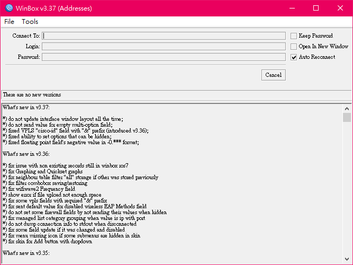The width and height of the screenshot is (353, 265).
Task: Click the line "do not send value for empty multi-option field"
Action: pyautogui.click(x=58, y=125)
